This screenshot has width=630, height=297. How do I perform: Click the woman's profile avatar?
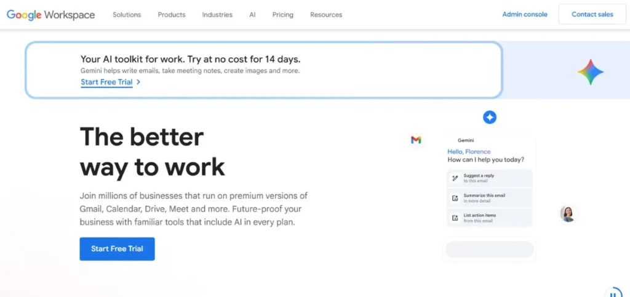click(x=568, y=214)
